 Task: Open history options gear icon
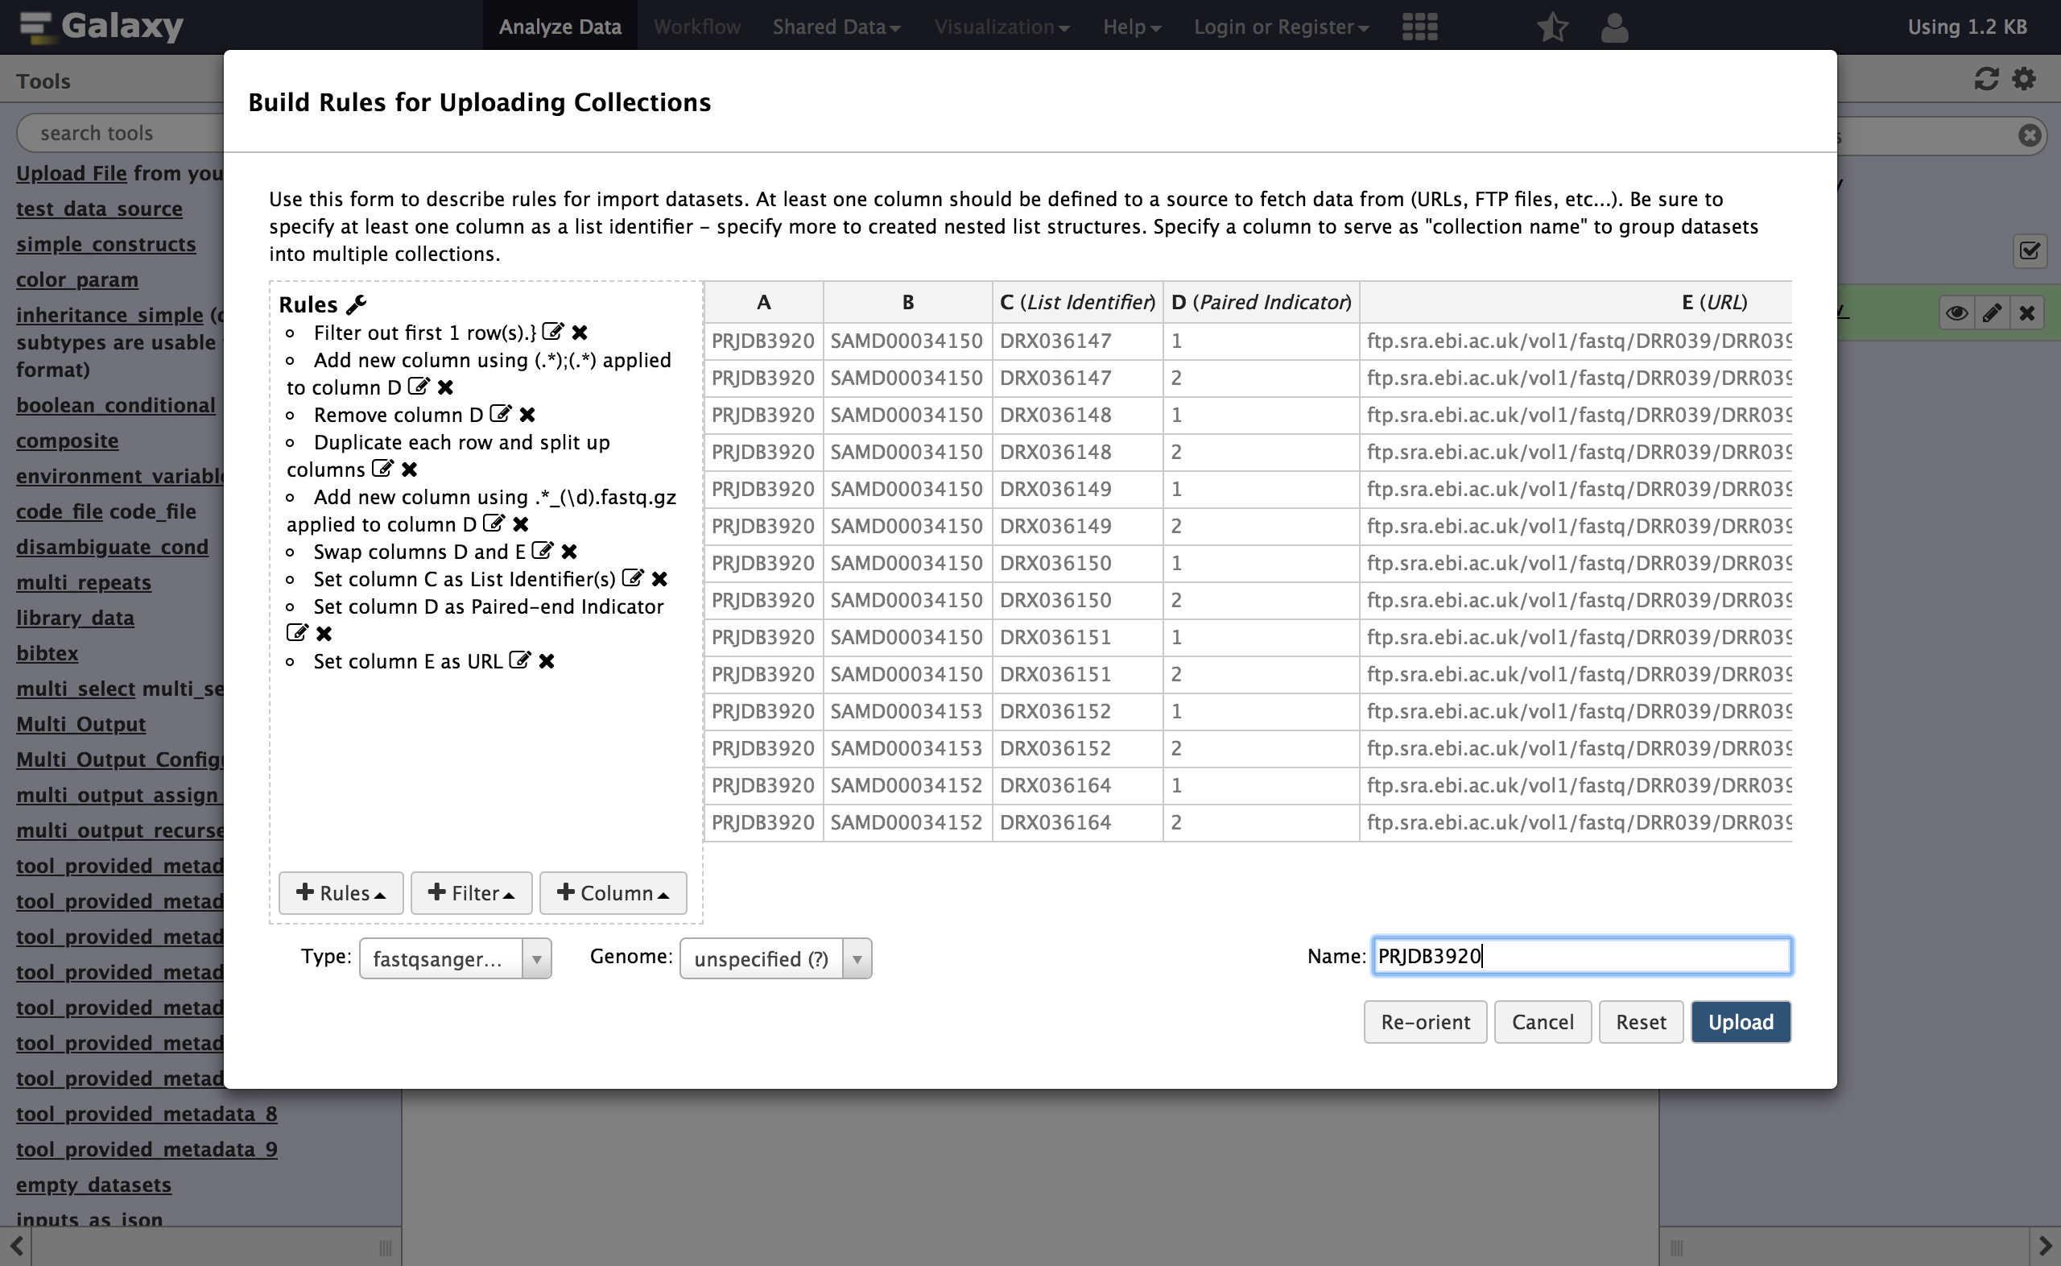point(2023,79)
